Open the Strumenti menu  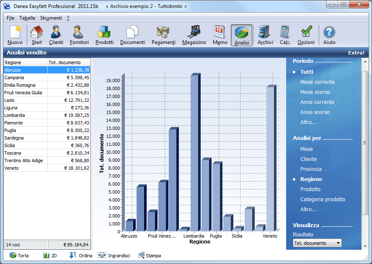click(x=51, y=18)
